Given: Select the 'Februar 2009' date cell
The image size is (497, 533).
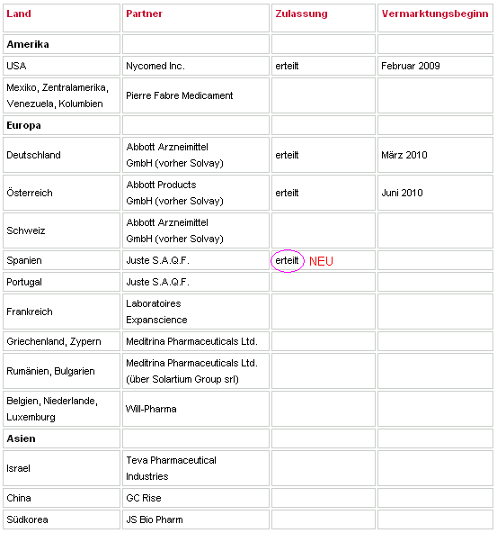Looking at the screenshot, I should pyautogui.click(x=435, y=66).
